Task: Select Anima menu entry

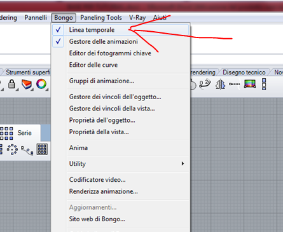Action: [x=120, y=147]
